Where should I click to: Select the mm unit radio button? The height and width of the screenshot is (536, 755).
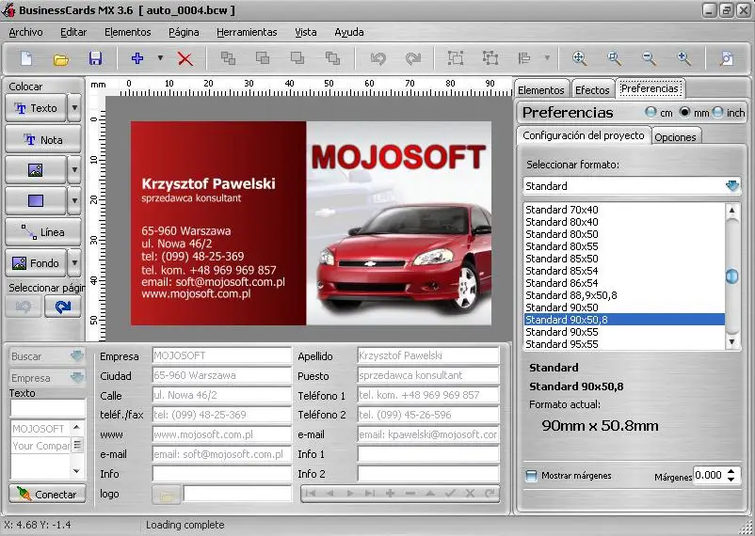(684, 112)
